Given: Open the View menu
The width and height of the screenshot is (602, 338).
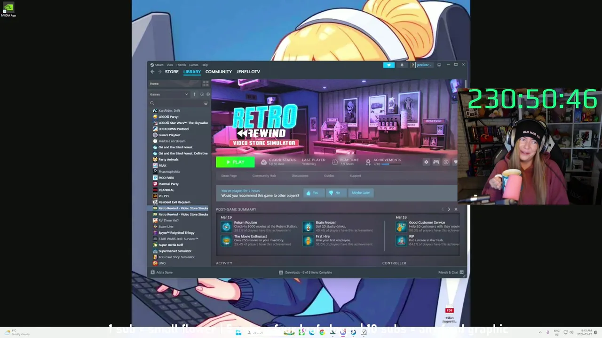Looking at the screenshot, I should point(170,65).
